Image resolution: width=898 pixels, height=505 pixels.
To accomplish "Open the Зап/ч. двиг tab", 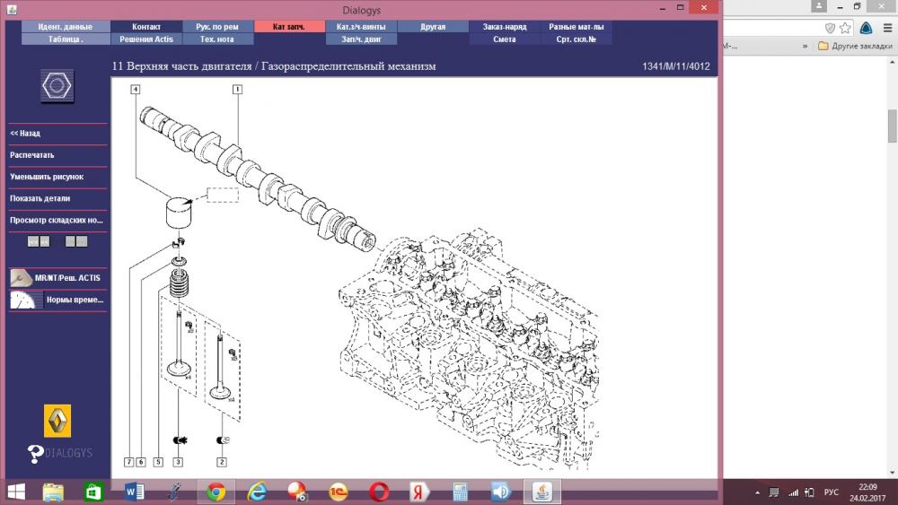I will pos(361,39).
